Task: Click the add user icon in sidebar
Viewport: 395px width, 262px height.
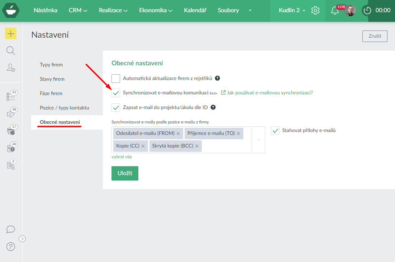Action: point(11,67)
